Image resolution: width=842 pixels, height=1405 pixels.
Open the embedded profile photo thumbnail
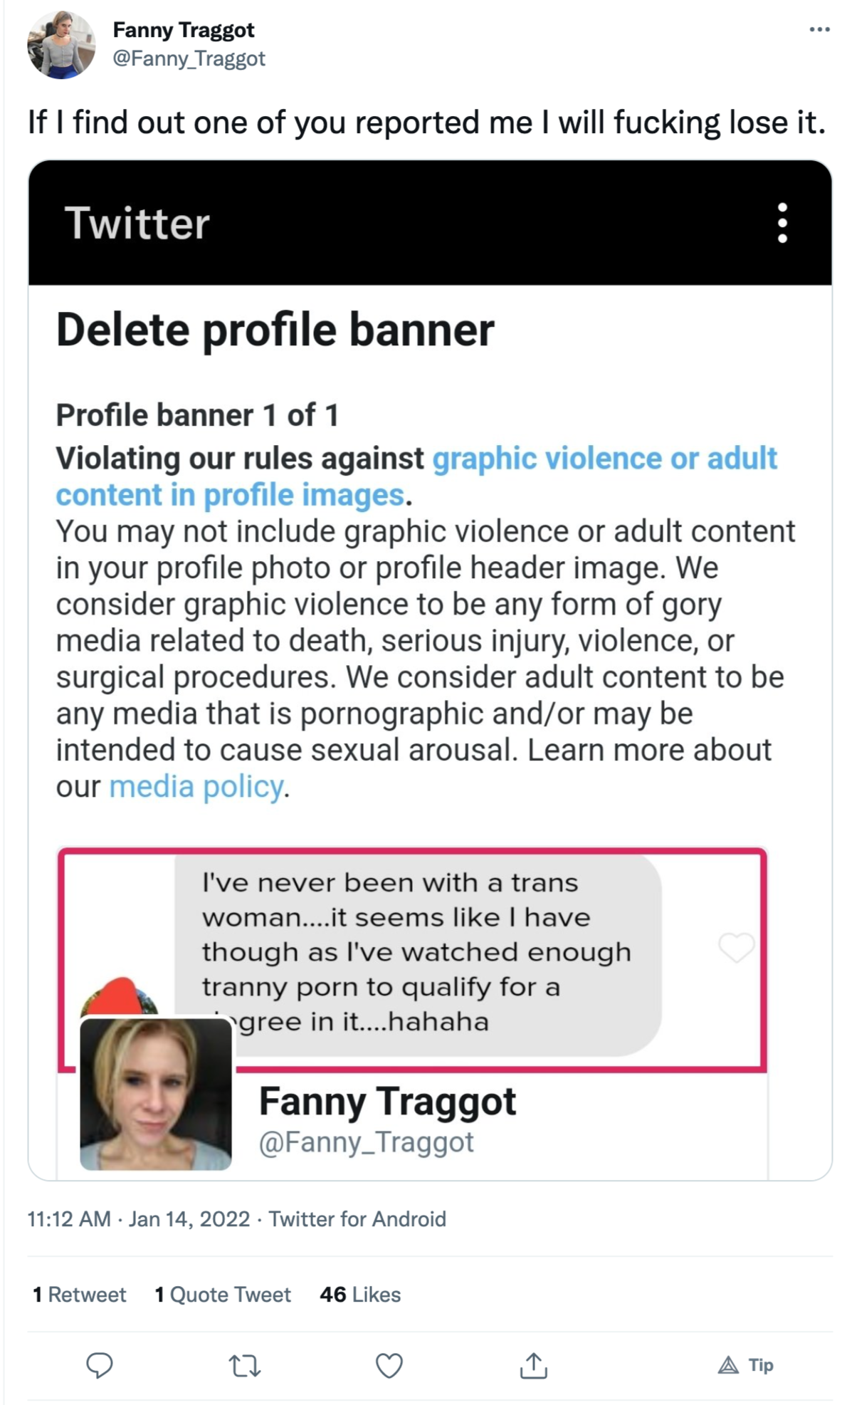pyautogui.click(x=156, y=1095)
